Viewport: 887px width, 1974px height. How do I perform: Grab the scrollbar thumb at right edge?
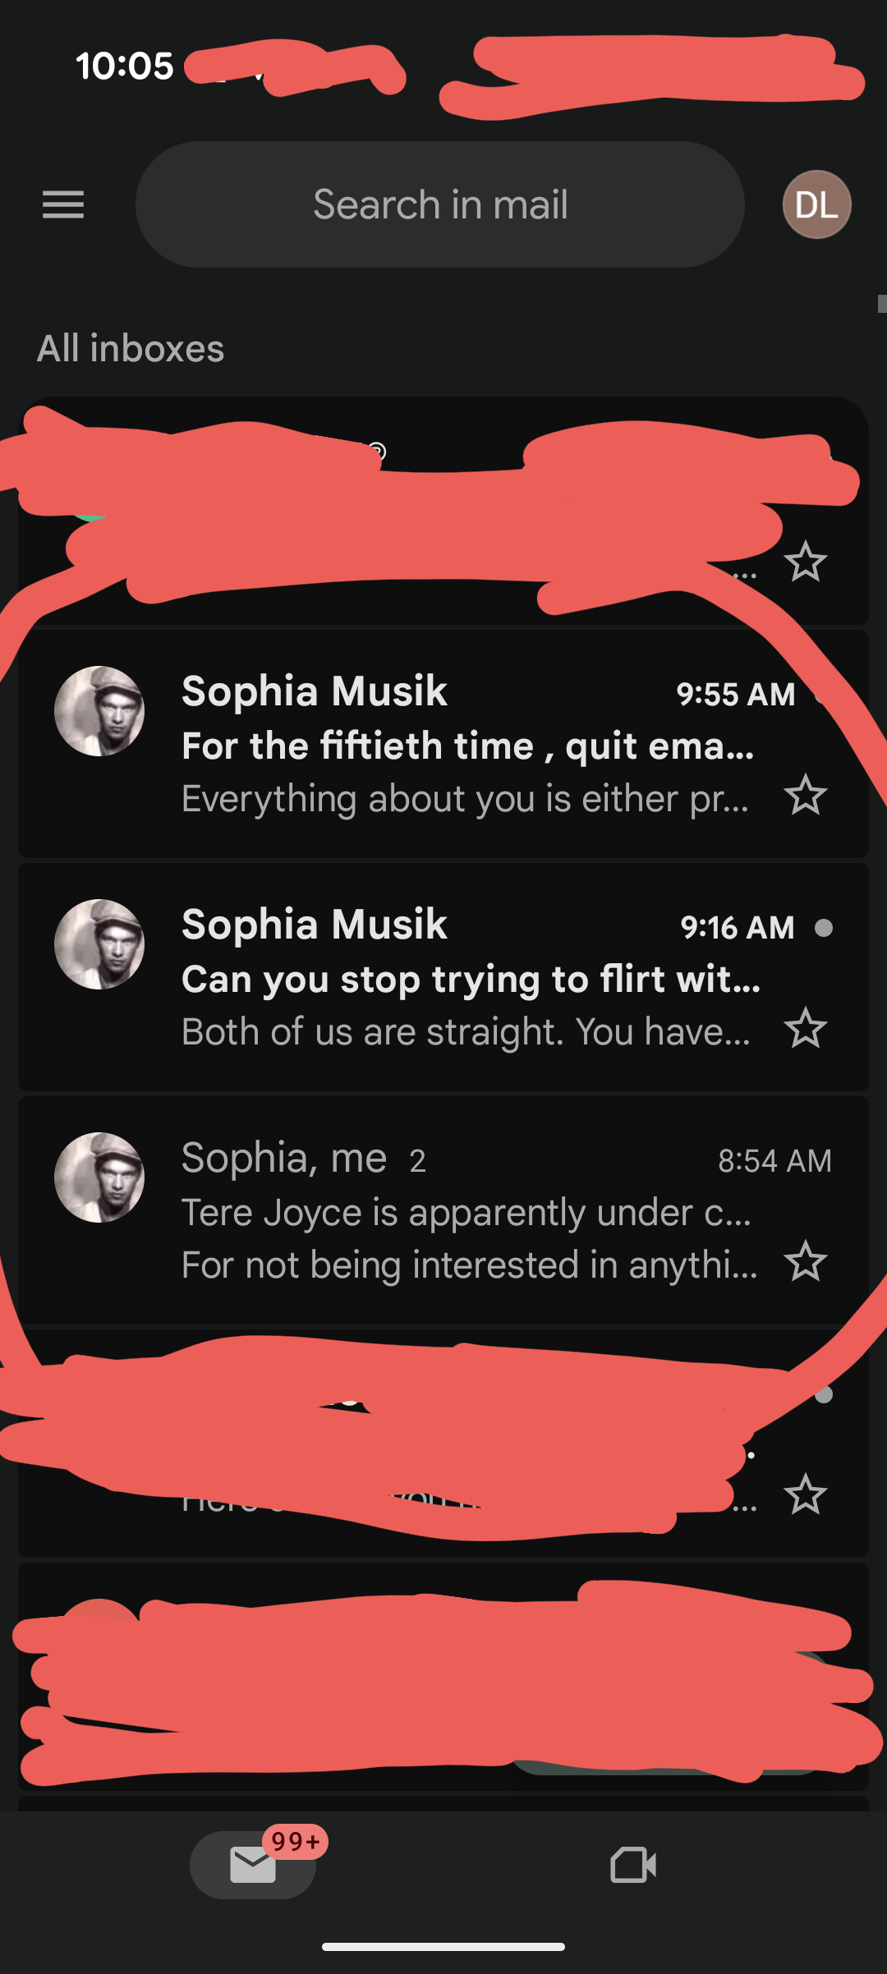point(882,304)
